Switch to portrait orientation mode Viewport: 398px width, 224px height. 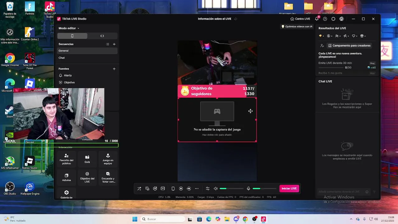pyautogui.click(x=72, y=36)
